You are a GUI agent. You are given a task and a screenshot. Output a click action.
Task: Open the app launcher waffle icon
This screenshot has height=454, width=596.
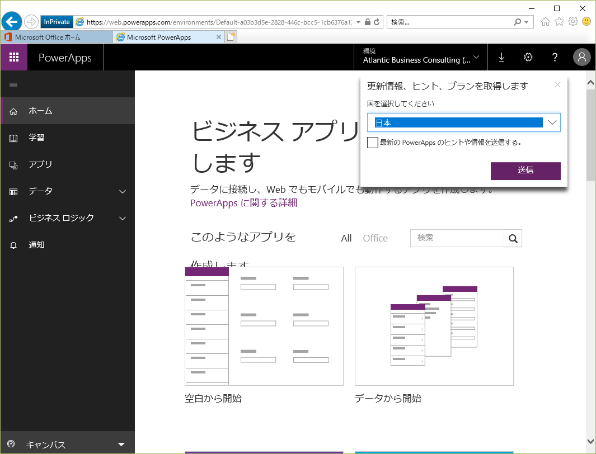click(14, 58)
